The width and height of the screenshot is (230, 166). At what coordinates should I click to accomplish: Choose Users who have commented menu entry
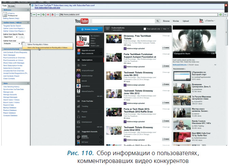pos(48,48)
